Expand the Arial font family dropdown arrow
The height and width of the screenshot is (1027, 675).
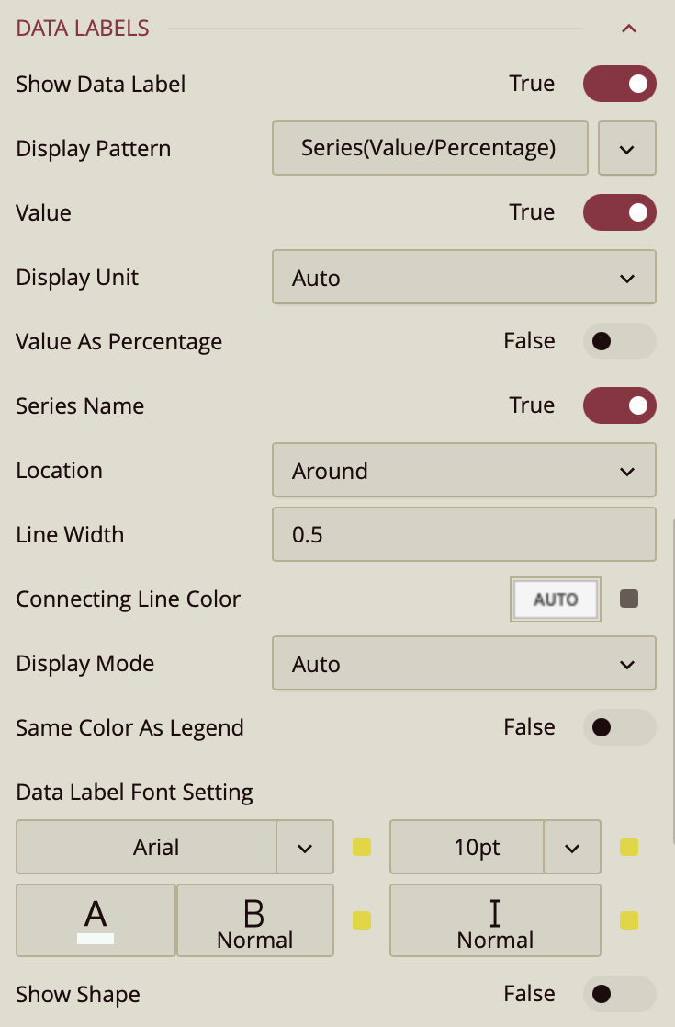(305, 847)
